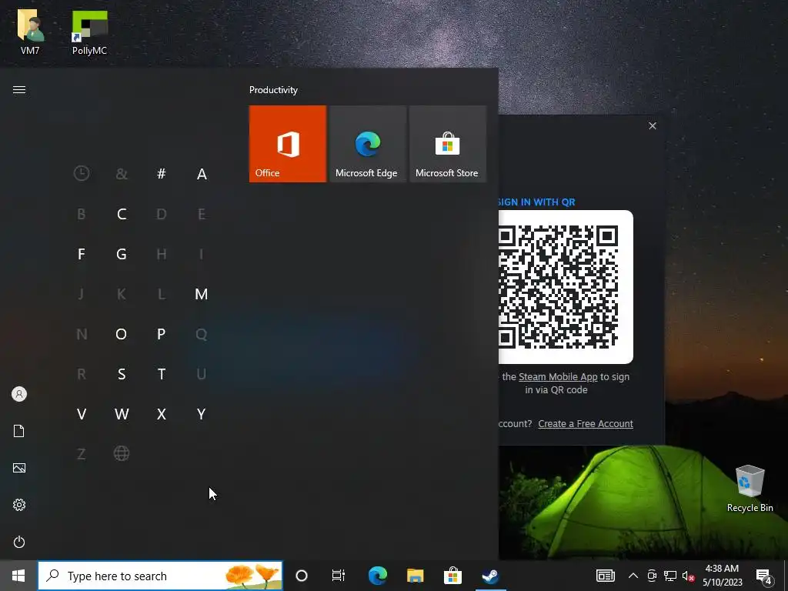Select letter V in the alphabet grid

[x=82, y=414]
